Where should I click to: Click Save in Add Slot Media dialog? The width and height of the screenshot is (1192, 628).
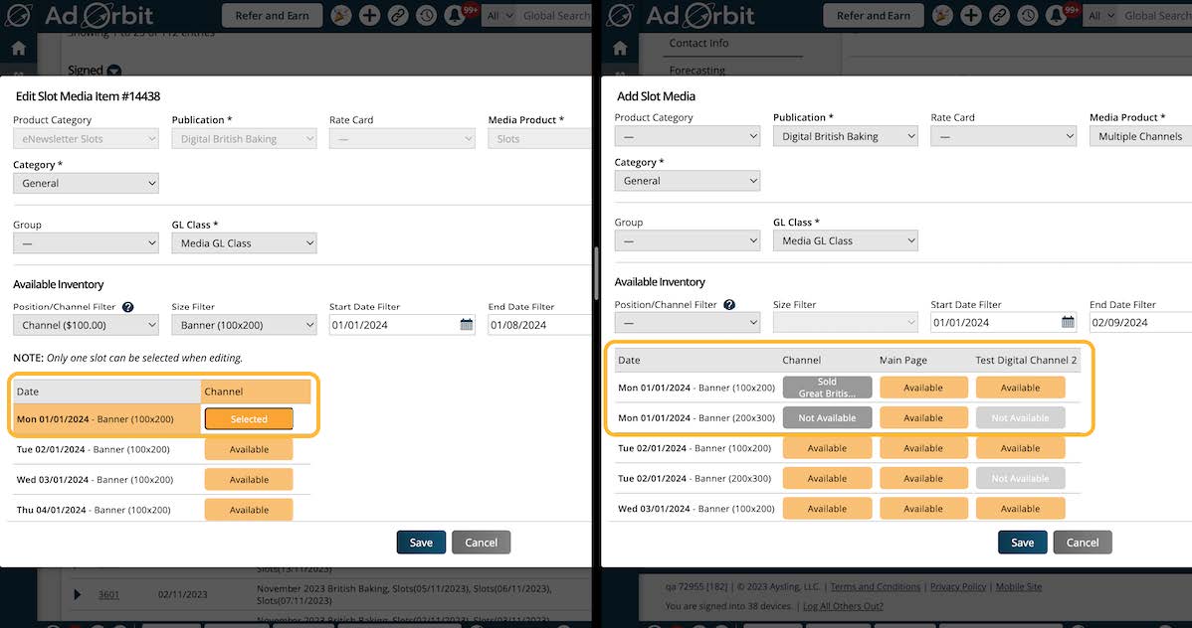coord(1023,543)
